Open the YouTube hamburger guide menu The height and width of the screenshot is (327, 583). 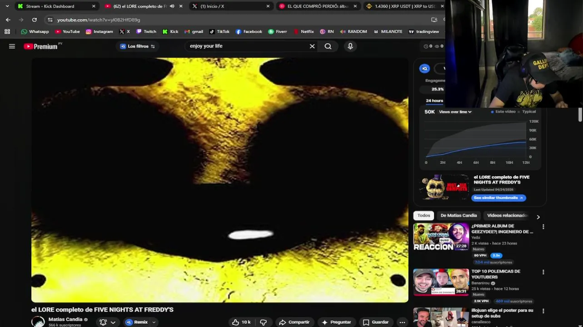coord(12,46)
